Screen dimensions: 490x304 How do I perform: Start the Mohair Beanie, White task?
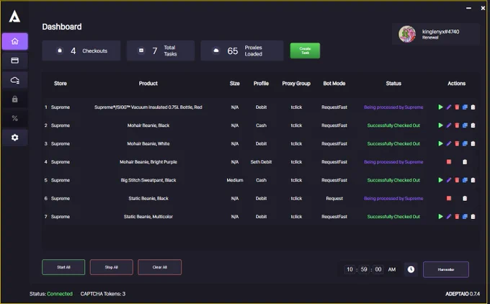pos(440,144)
